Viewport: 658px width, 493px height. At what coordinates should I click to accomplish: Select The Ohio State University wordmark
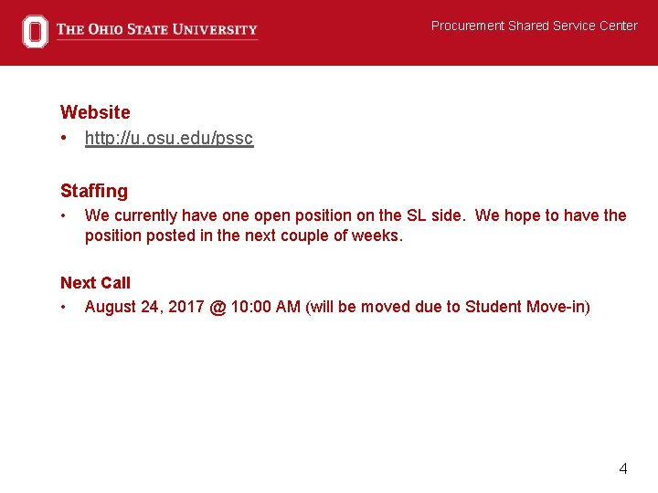157,29
